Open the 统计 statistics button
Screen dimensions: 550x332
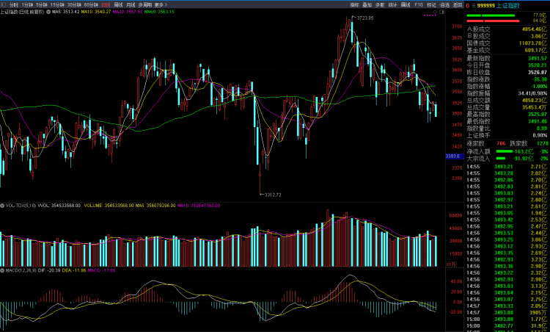click(x=392, y=5)
